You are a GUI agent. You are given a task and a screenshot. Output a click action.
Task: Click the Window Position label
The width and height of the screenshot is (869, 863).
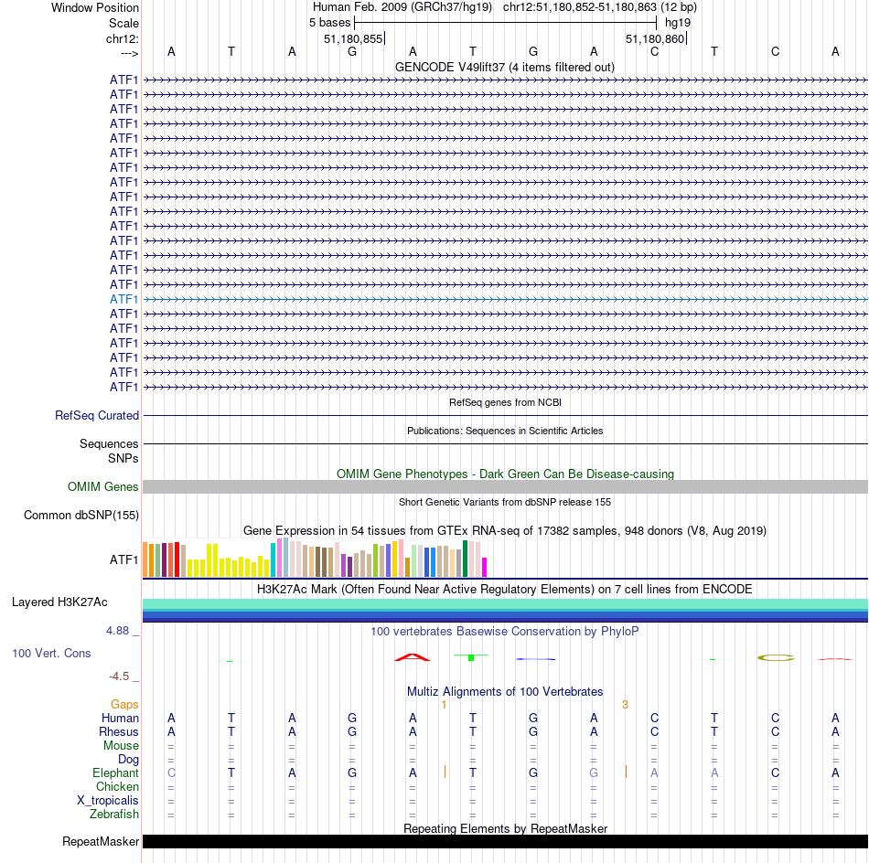(95, 7)
